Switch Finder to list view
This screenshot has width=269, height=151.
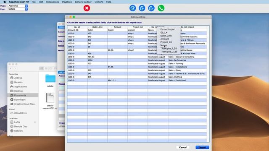tap(46, 68)
